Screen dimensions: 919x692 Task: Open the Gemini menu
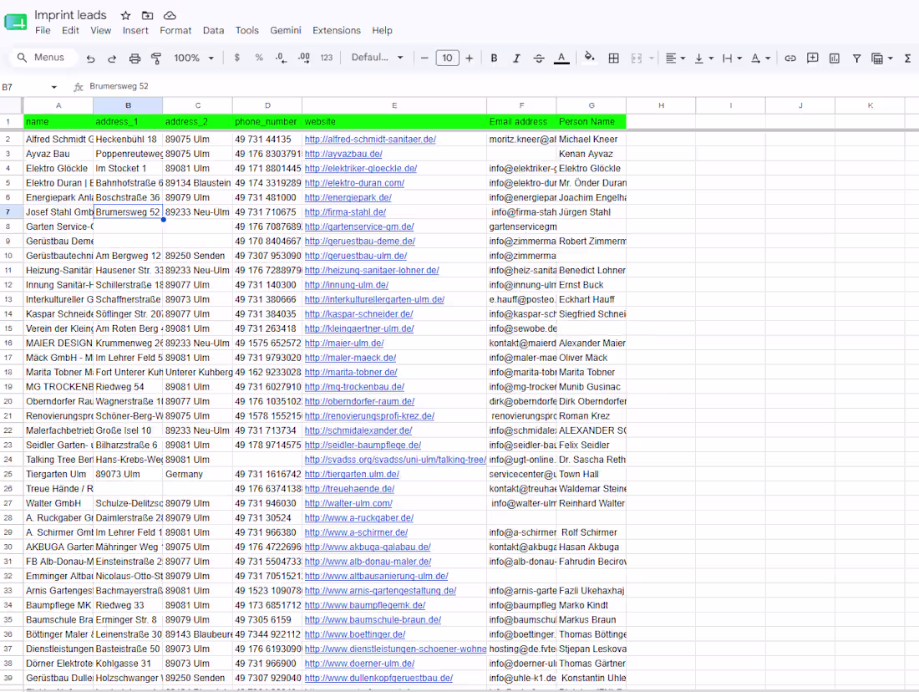coord(286,30)
